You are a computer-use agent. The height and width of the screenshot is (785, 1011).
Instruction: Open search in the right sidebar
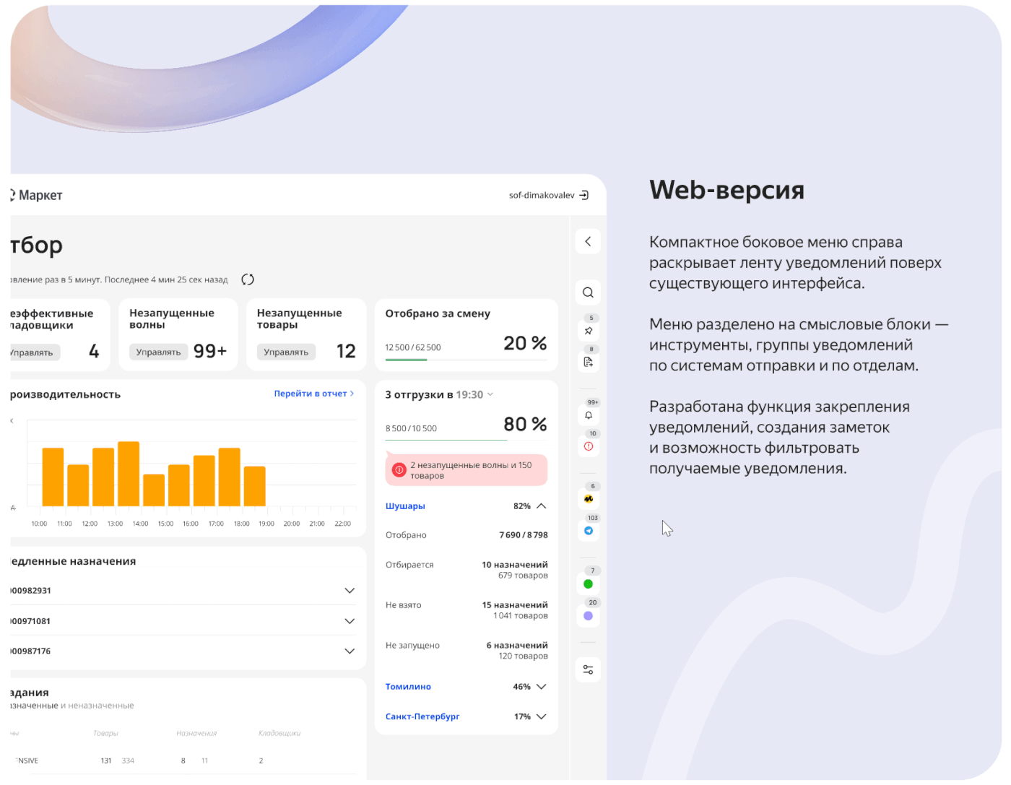[588, 292]
